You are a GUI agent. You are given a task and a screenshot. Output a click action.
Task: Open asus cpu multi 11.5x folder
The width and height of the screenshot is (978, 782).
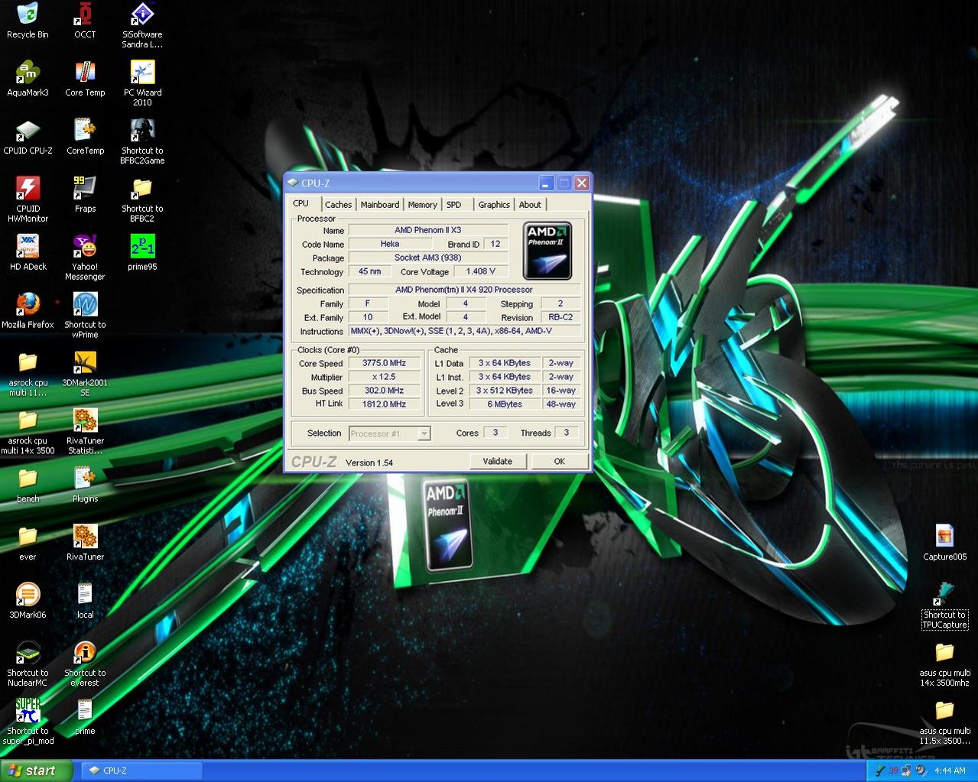(x=944, y=722)
